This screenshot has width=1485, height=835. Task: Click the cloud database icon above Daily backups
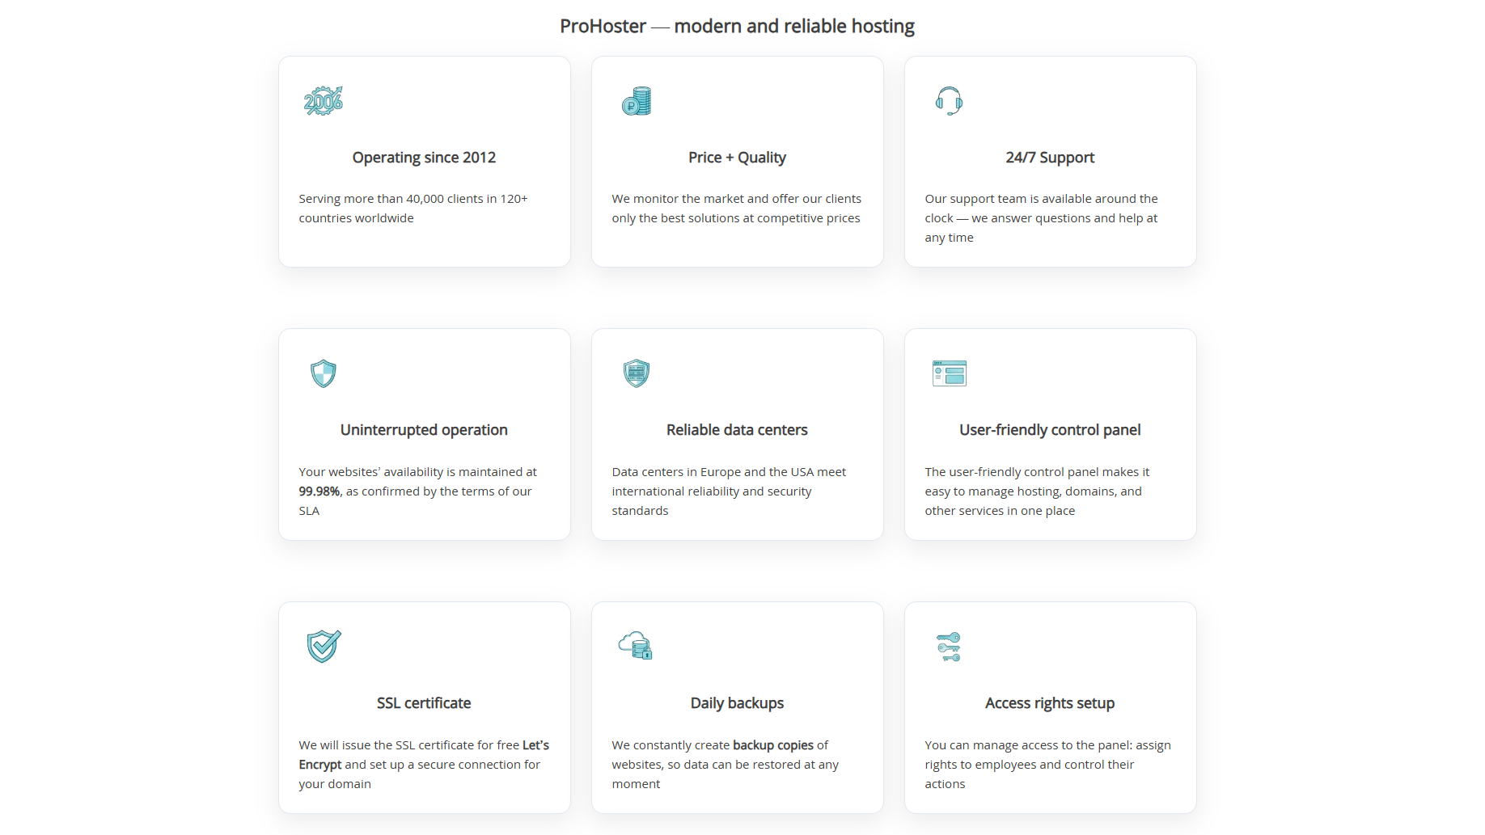click(636, 646)
